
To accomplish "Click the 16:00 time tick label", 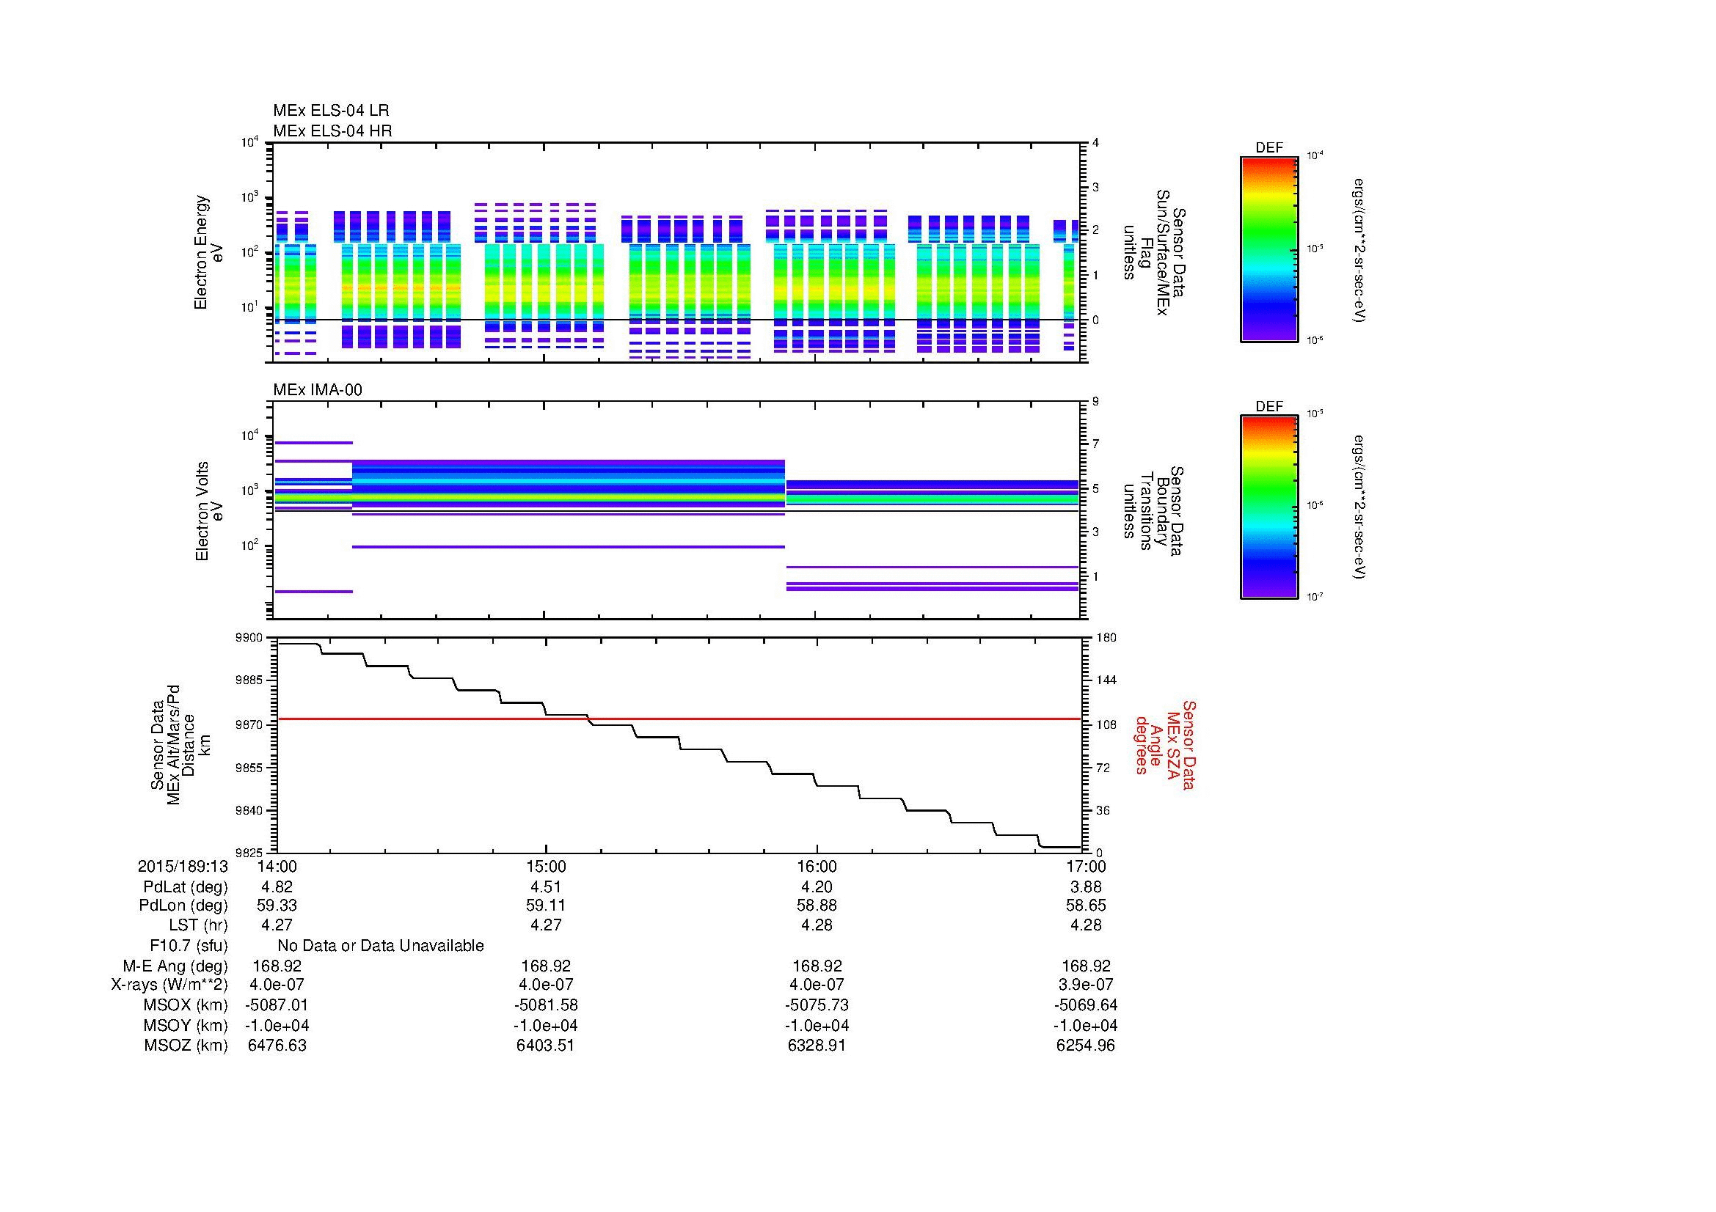I will click(817, 866).
